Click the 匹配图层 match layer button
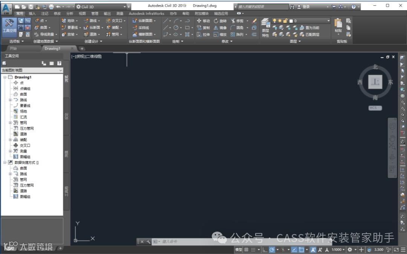407x254 pixels. pos(309,34)
